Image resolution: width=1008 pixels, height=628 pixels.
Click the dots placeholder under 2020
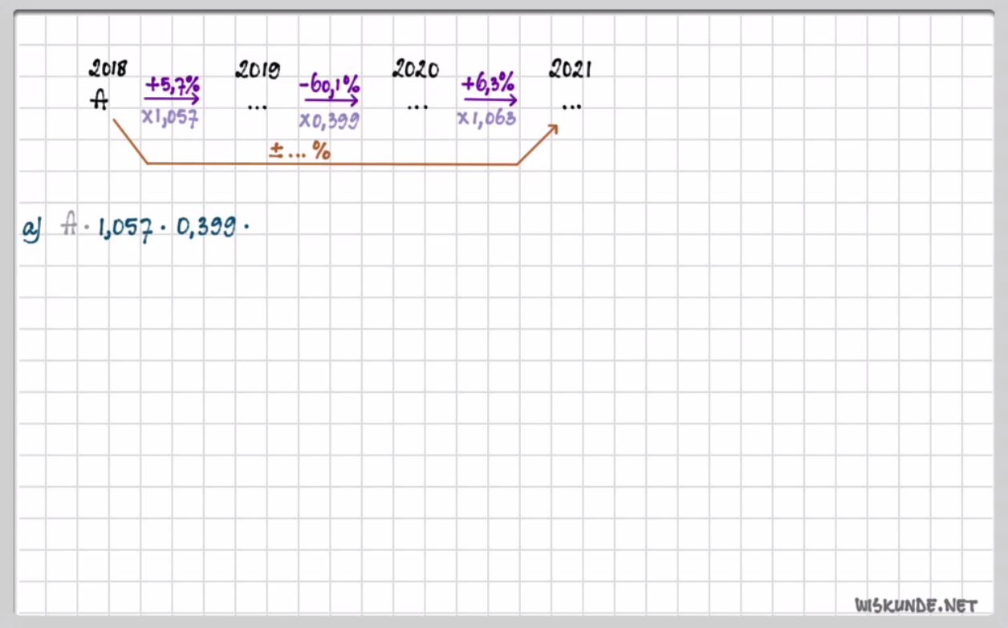click(416, 107)
